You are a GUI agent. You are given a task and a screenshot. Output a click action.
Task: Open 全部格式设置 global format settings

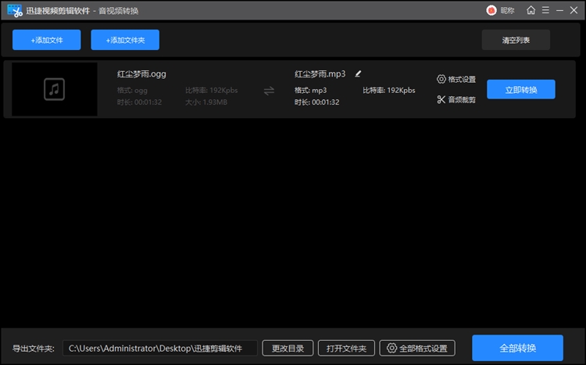point(417,348)
